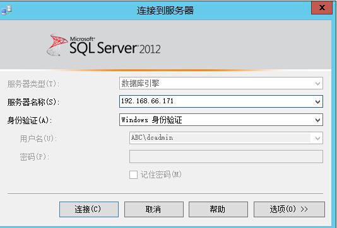Click the 取消 button
Screen dimensions: 337x228
(x=154, y=209)
